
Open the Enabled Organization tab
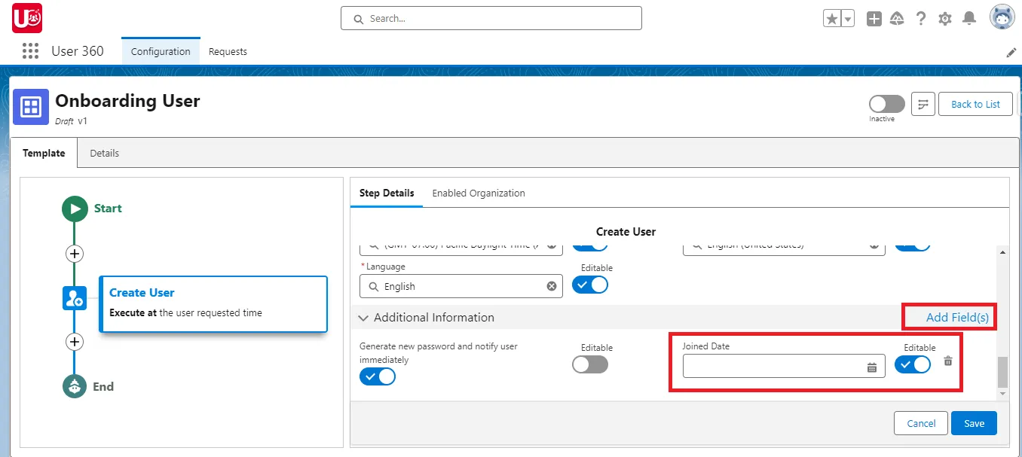click(479, 193)
